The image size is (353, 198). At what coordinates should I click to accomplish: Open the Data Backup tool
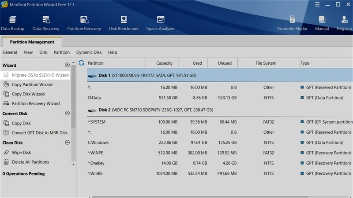pos(13,23)
